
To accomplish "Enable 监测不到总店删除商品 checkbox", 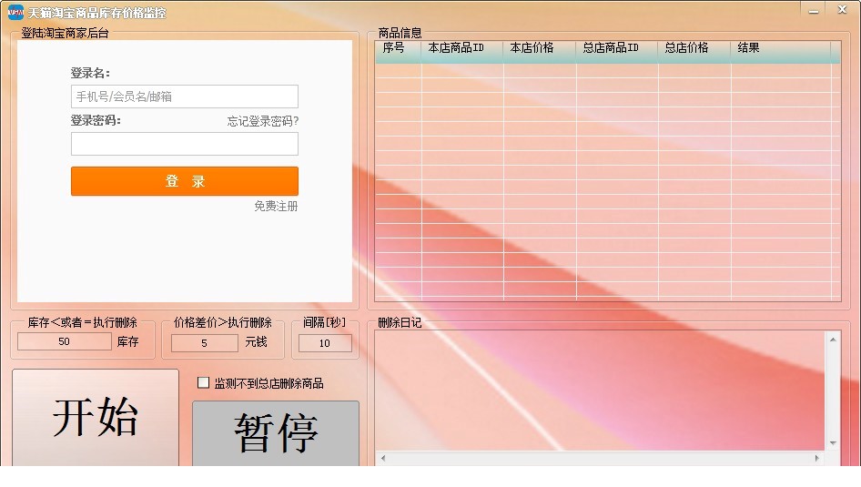I will pos(203,382).
